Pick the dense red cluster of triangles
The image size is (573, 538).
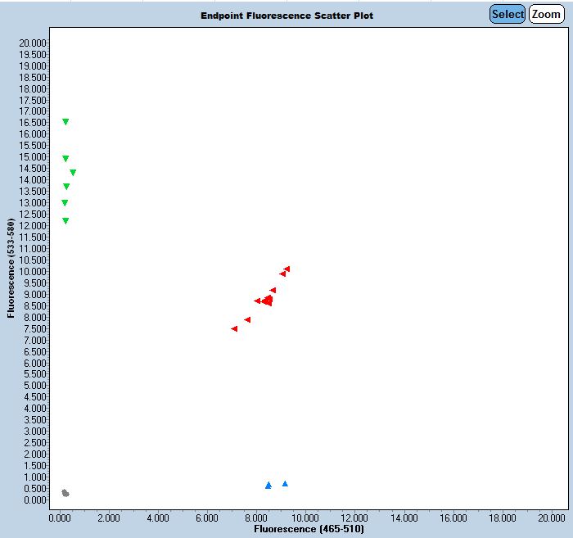point(268,301)
